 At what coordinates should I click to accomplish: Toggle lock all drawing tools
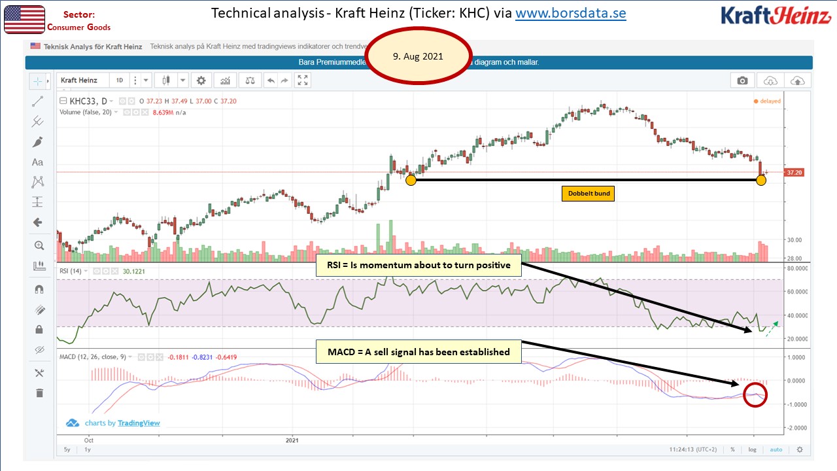[38, 330]
